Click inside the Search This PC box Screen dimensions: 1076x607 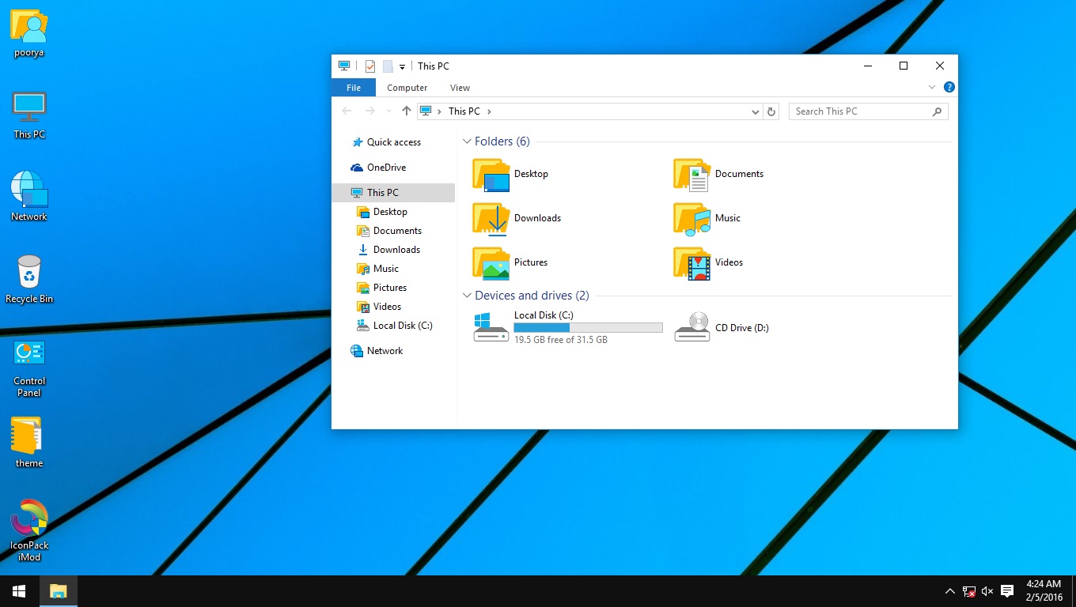(x=862, y=111)
